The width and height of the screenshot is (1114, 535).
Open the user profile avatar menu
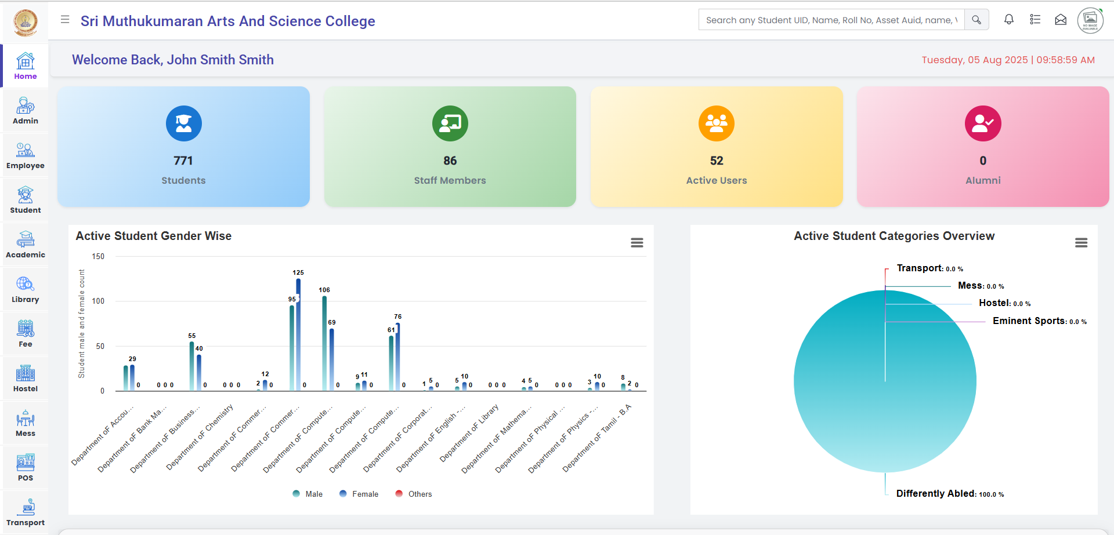click(1090, 20)
